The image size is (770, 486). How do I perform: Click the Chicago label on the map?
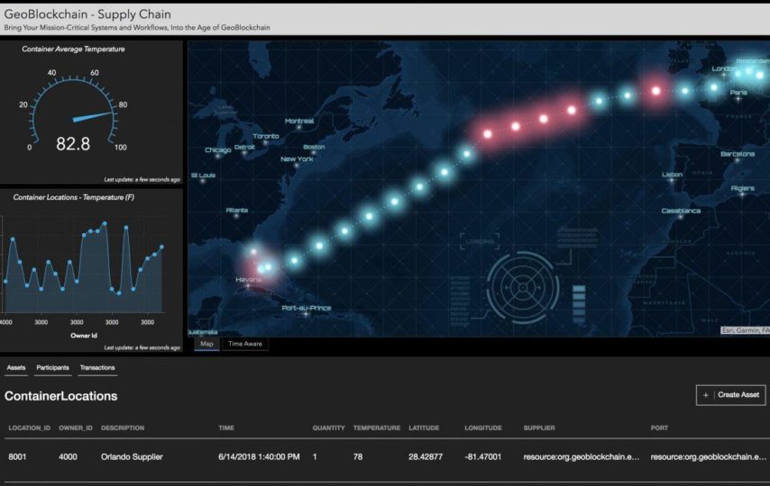coord(217,150)
